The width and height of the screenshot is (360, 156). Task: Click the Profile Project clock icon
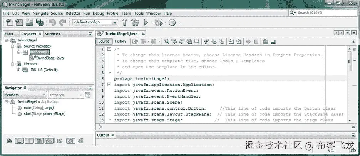tap(172, 22)
